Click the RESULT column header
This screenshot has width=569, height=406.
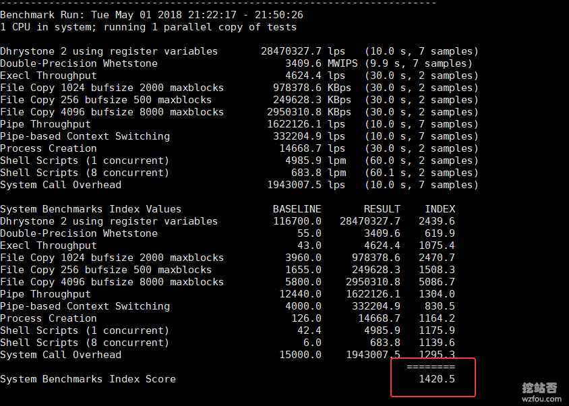pyautogui.click(x=382, y=209)
